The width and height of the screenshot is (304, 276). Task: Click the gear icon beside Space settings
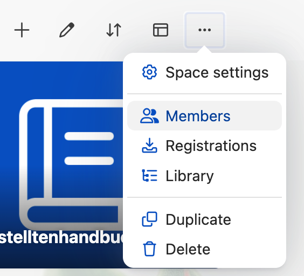tap(149, 72)
